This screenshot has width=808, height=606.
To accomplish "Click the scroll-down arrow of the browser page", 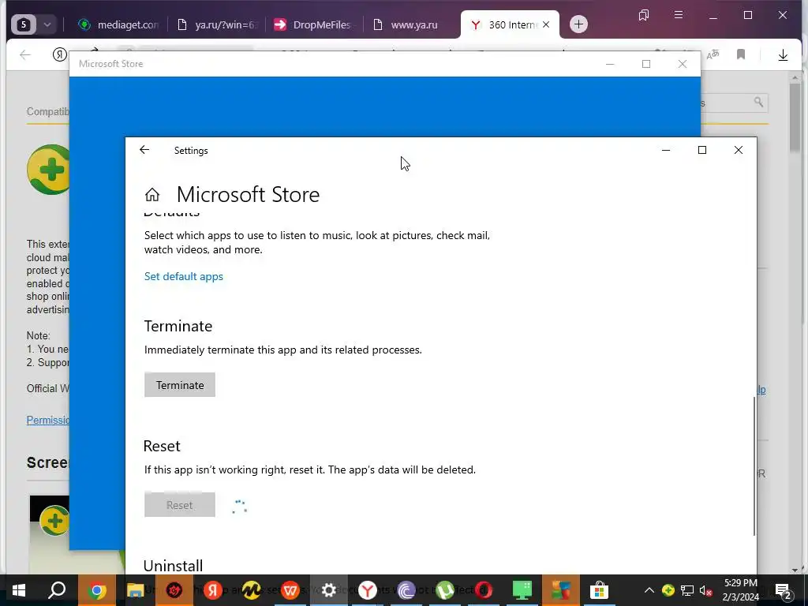I will click(795, 570).
